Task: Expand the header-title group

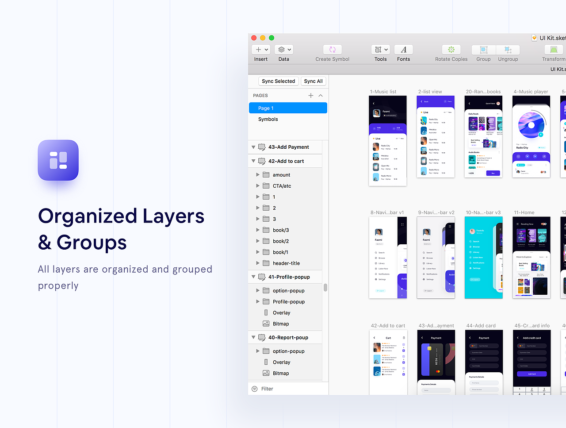Action: tap(258, 263)
